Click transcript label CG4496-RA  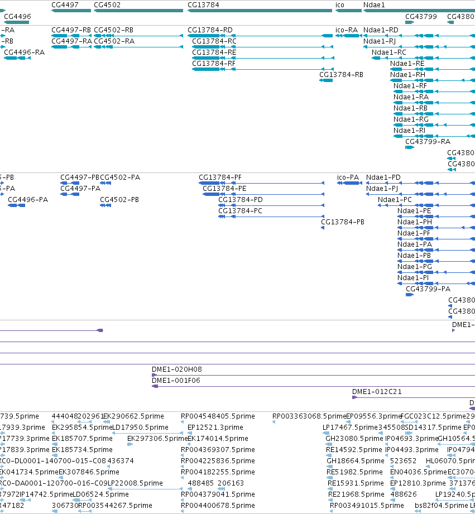[24, 52]
